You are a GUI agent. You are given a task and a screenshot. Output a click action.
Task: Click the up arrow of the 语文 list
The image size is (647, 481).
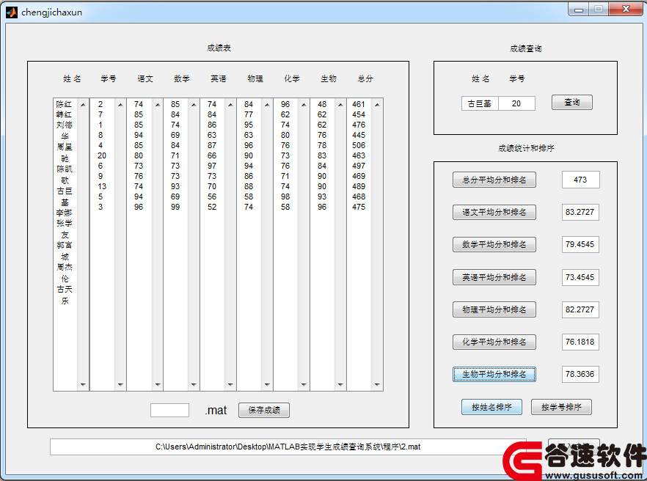coord(158,105)
